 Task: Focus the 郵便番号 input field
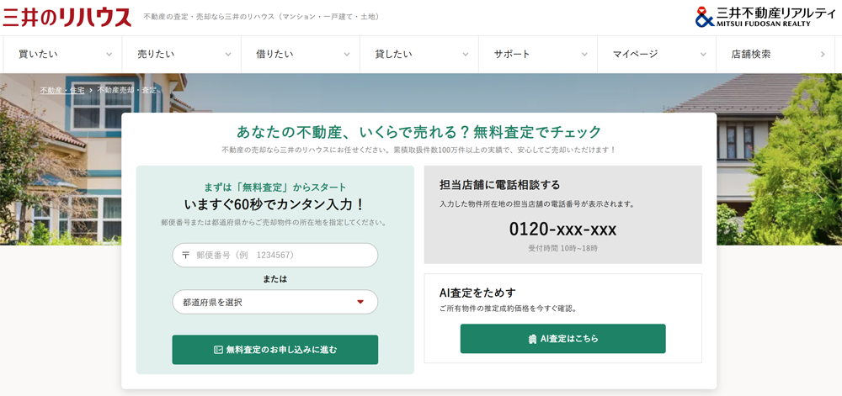[x=275, y=255]
